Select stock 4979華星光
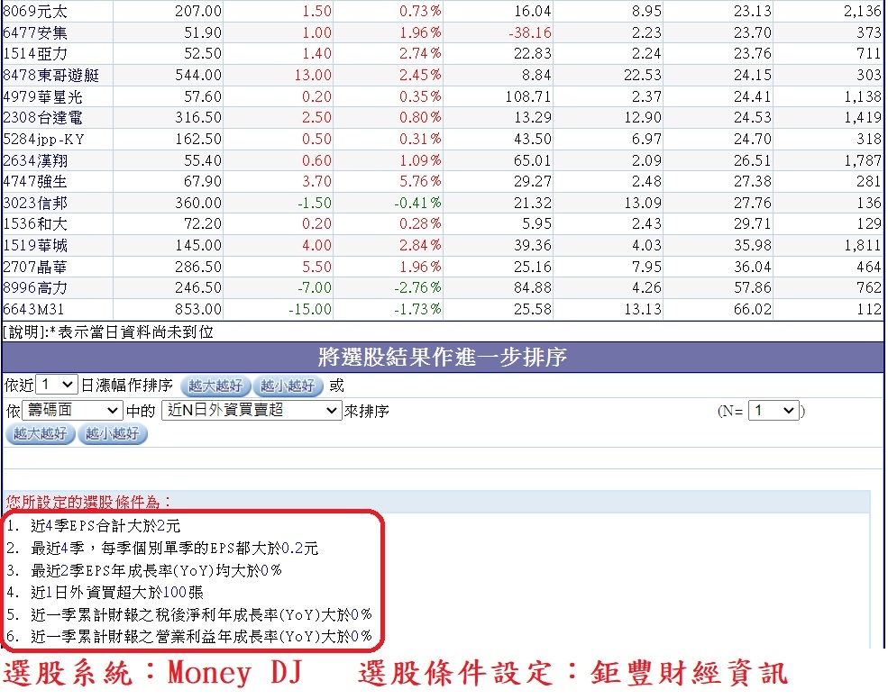 tap(43, 96)
